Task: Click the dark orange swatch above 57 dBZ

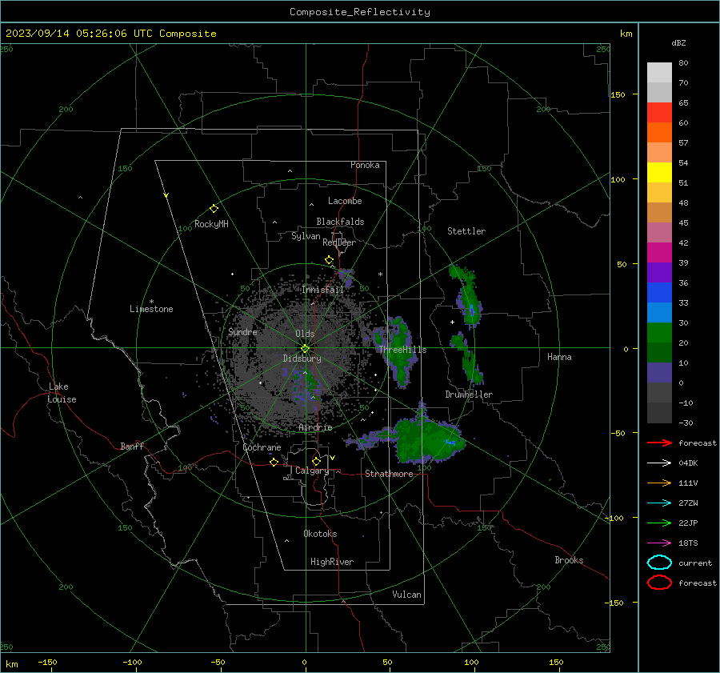Action: pos(659,133)
